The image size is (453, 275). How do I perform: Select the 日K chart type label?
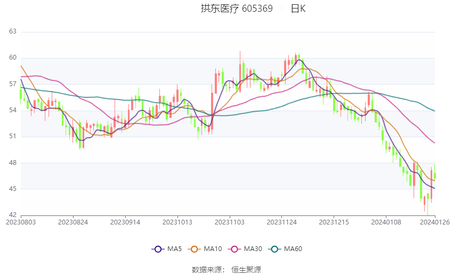coord(298,9)
